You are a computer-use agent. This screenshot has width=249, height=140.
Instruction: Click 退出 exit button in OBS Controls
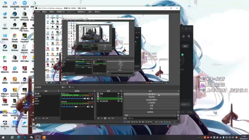pyautogui.click(x=152, y=108)
